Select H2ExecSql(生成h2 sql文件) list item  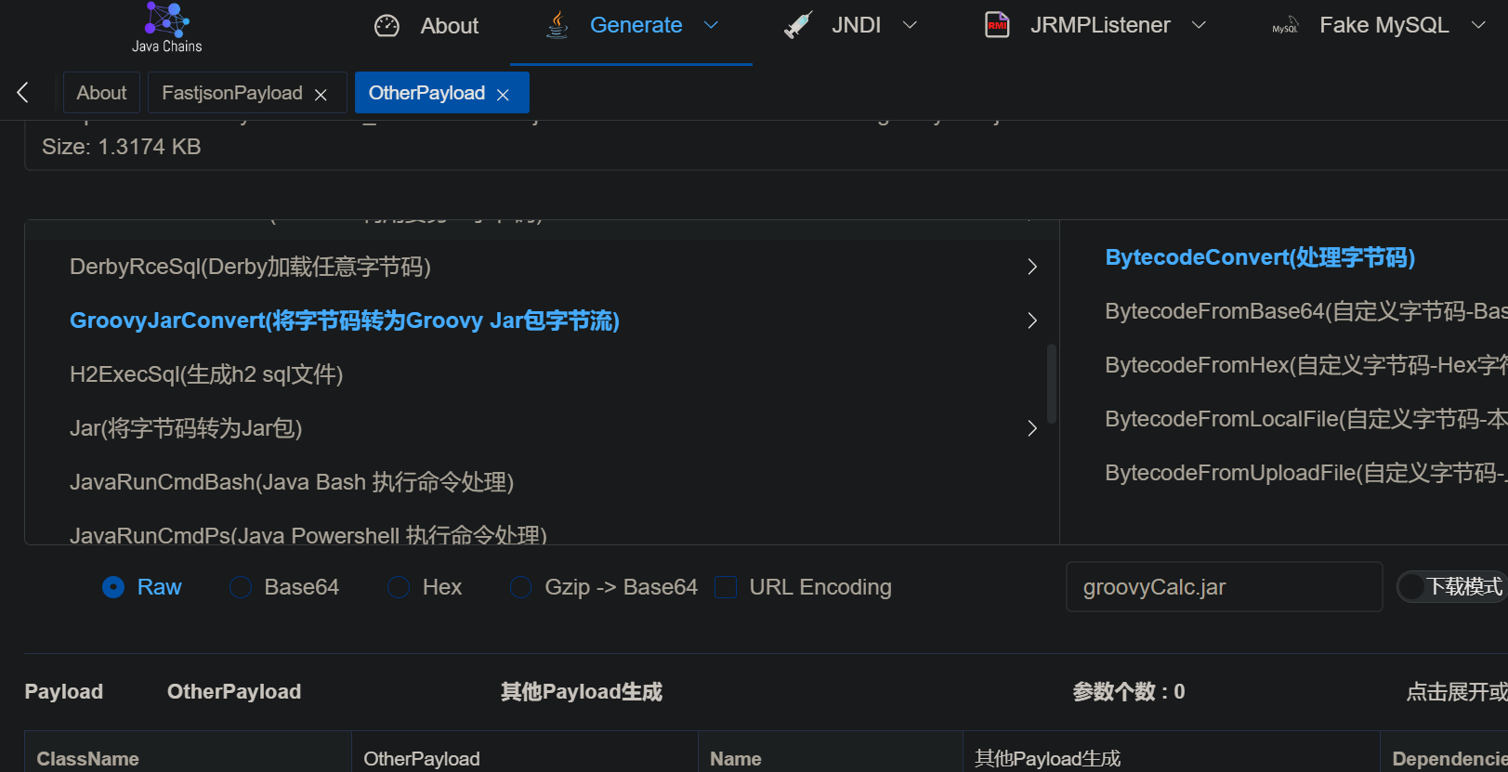pos(206,374)
